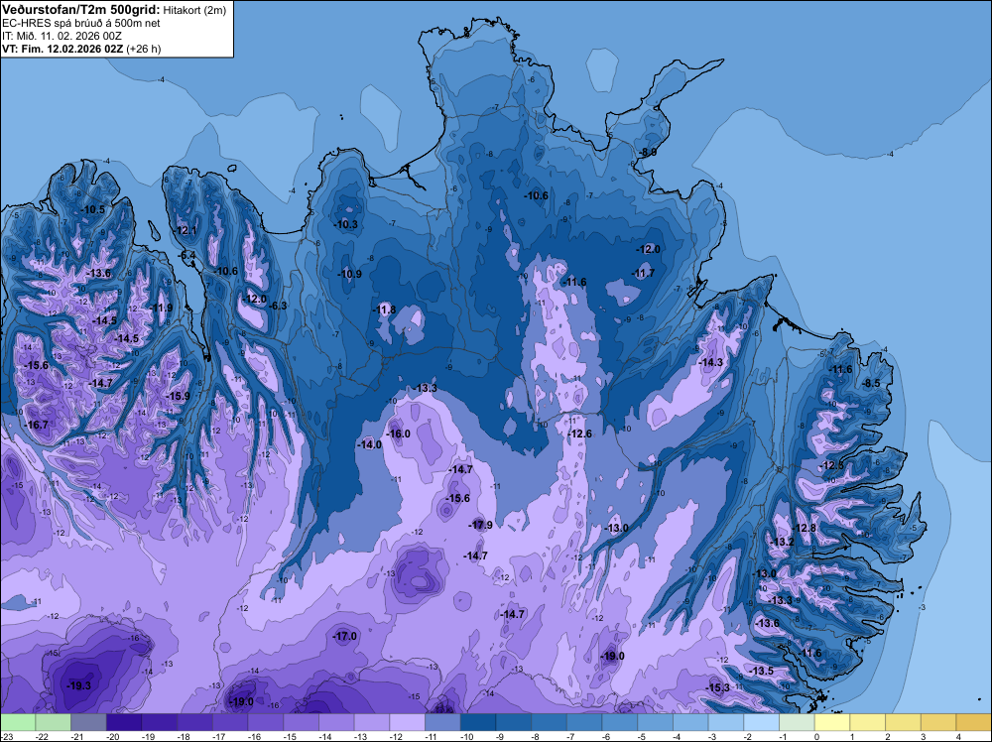This screenshot has height=742, width=992.
Task: Select the light green legend swatch labeled -23
Action: (18, 722)
